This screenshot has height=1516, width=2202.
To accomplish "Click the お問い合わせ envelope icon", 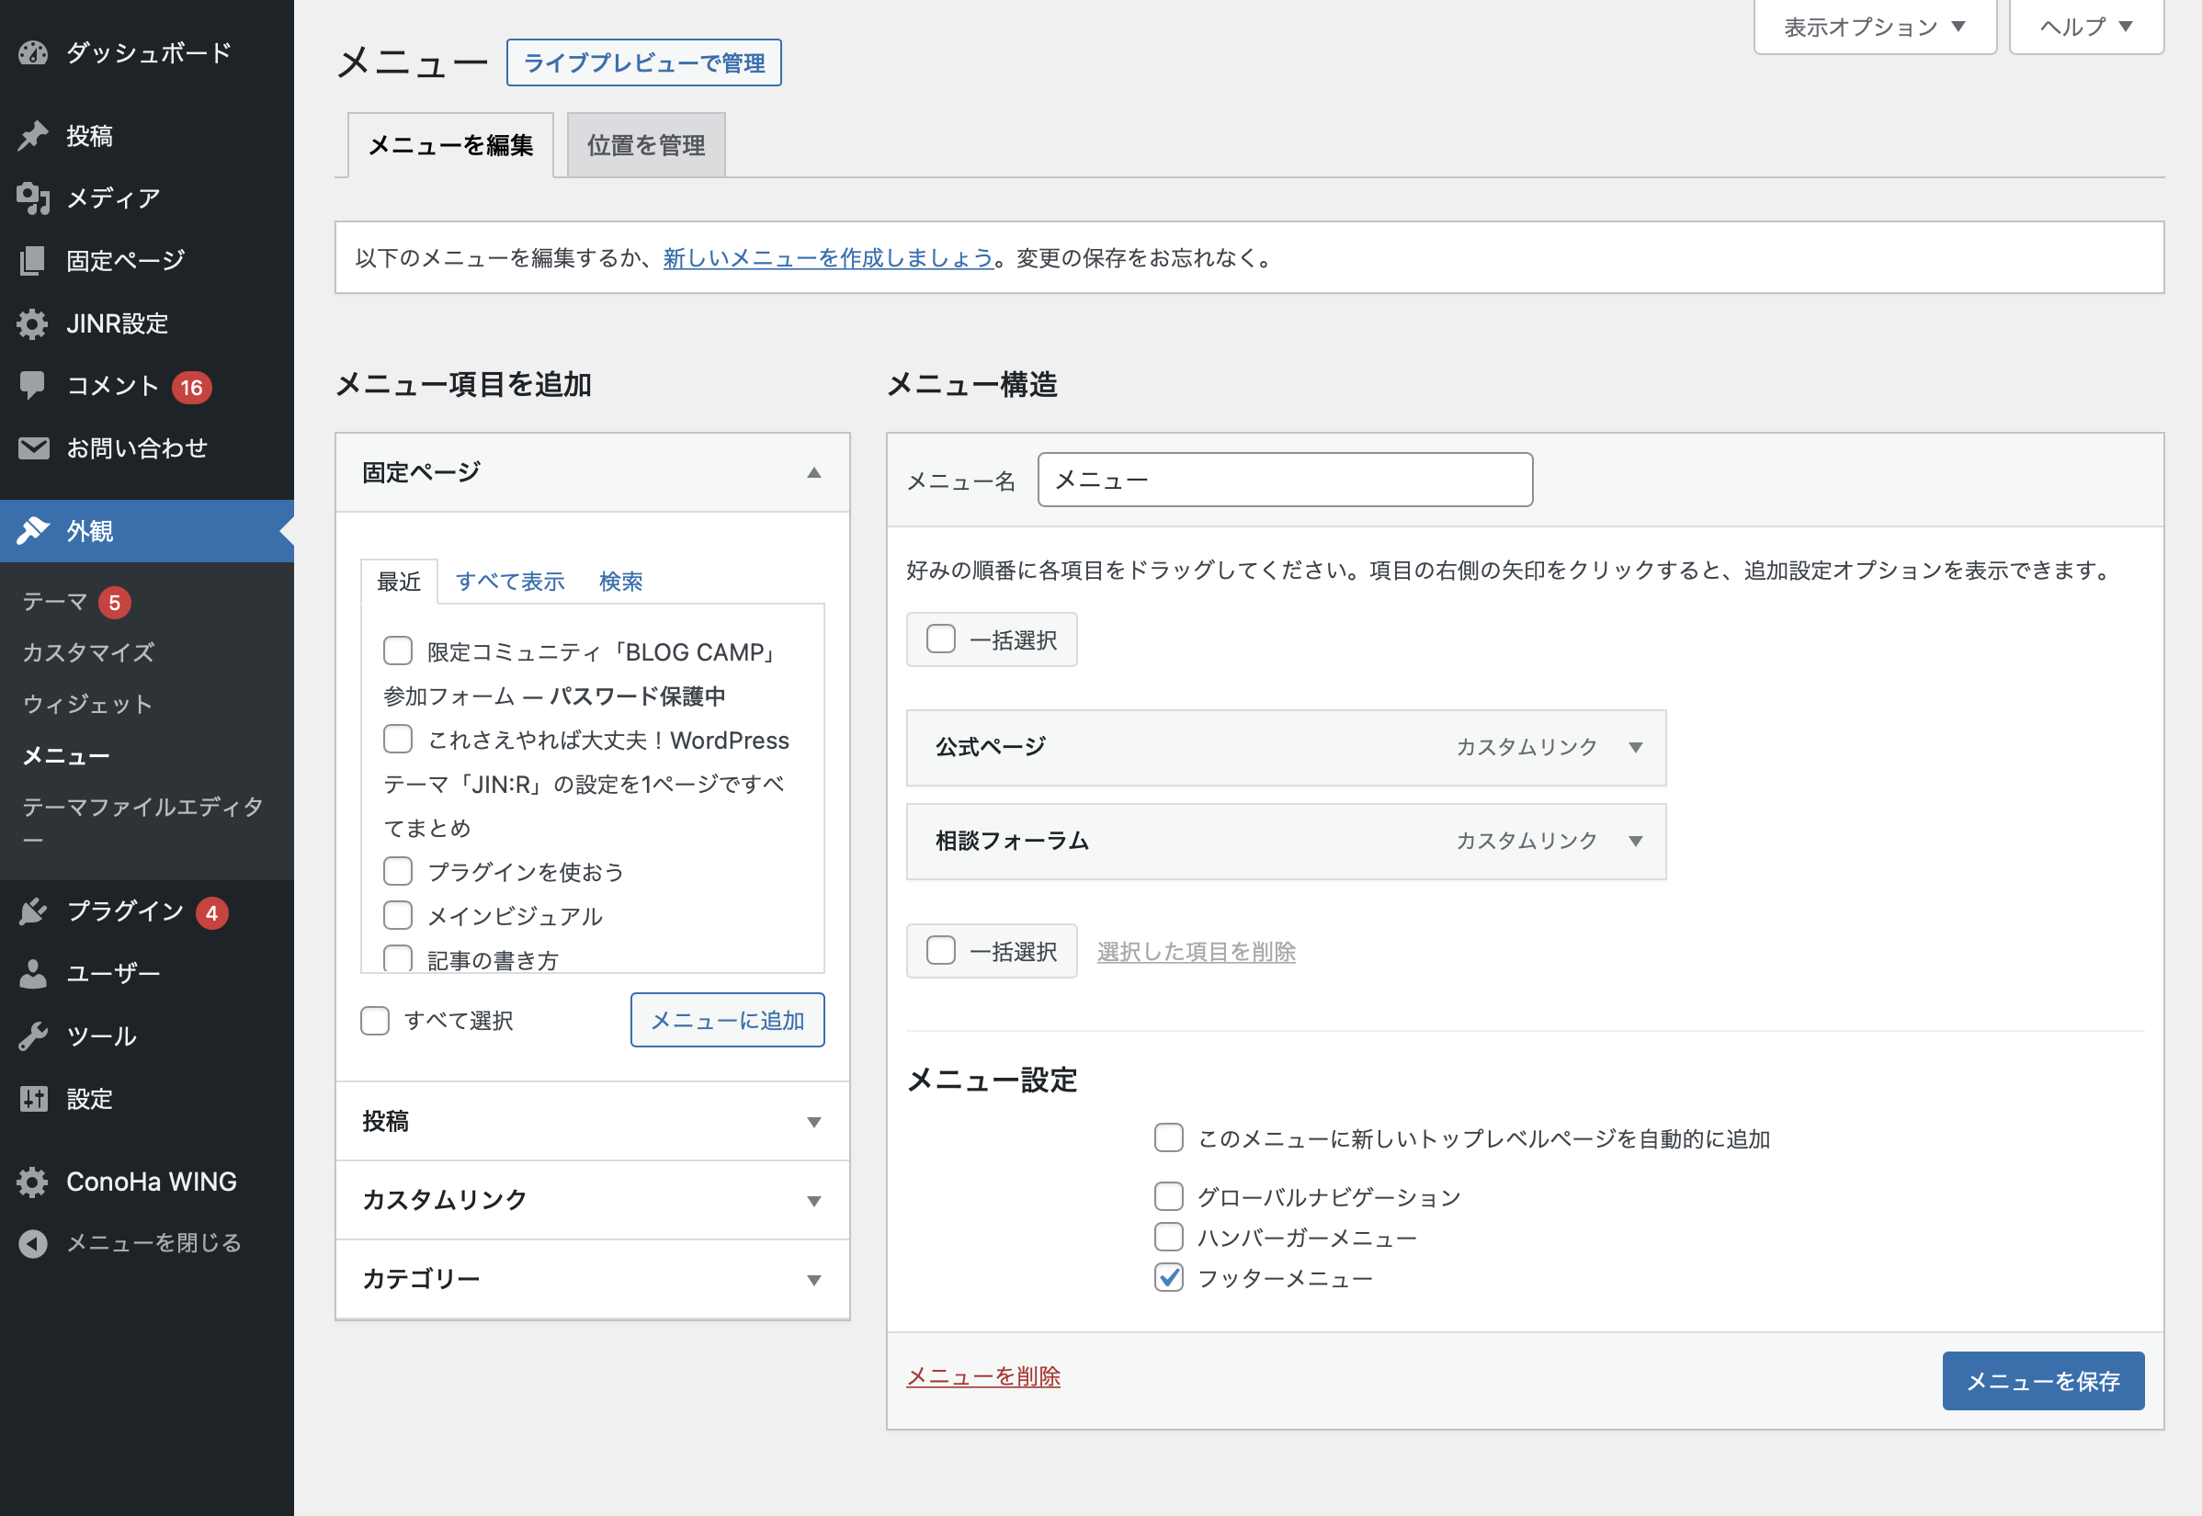I will (x=33, y=448).
